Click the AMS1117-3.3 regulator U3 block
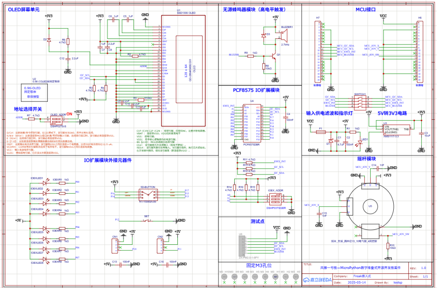The image size is (437, 288). (397, 129)
